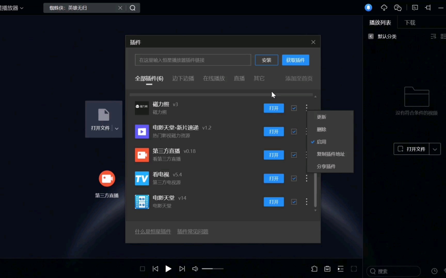Click the stop playback button

[142, 269]
